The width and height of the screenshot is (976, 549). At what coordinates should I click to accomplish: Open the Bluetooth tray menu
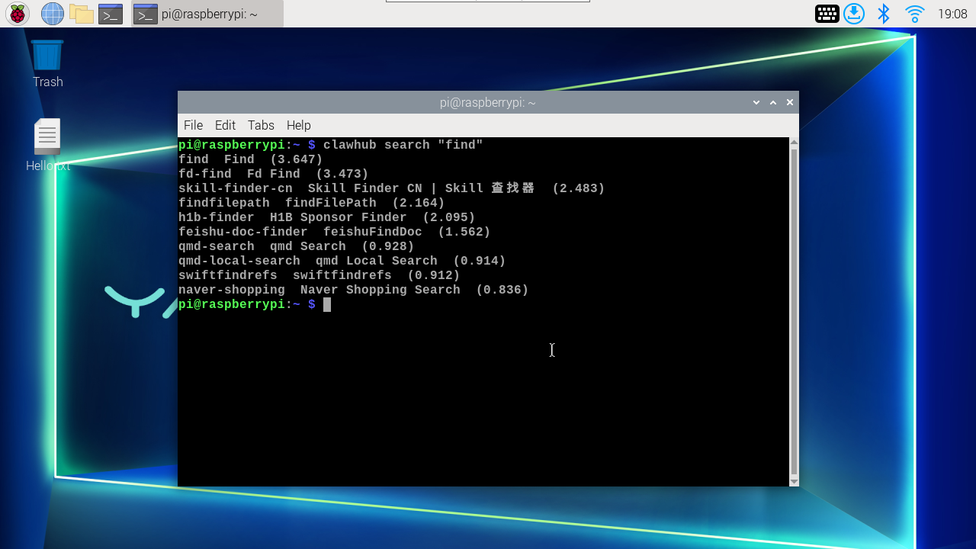884,14
